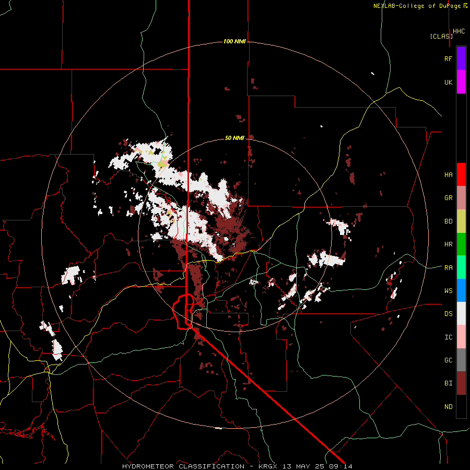Select the BD yellow legend color block
The height and width of the screenshot is (470, 470).
click(461, 221)
